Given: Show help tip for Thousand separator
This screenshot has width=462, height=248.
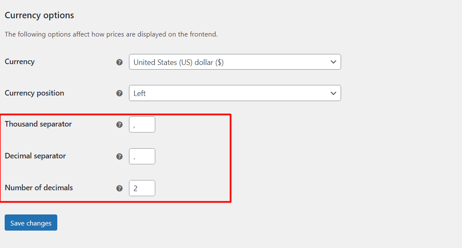Looking at the screenshot, I should point(119,124).
